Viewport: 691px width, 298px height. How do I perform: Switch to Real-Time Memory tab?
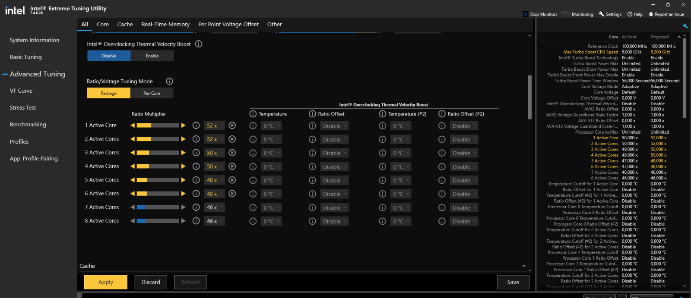tap(165, 25)
